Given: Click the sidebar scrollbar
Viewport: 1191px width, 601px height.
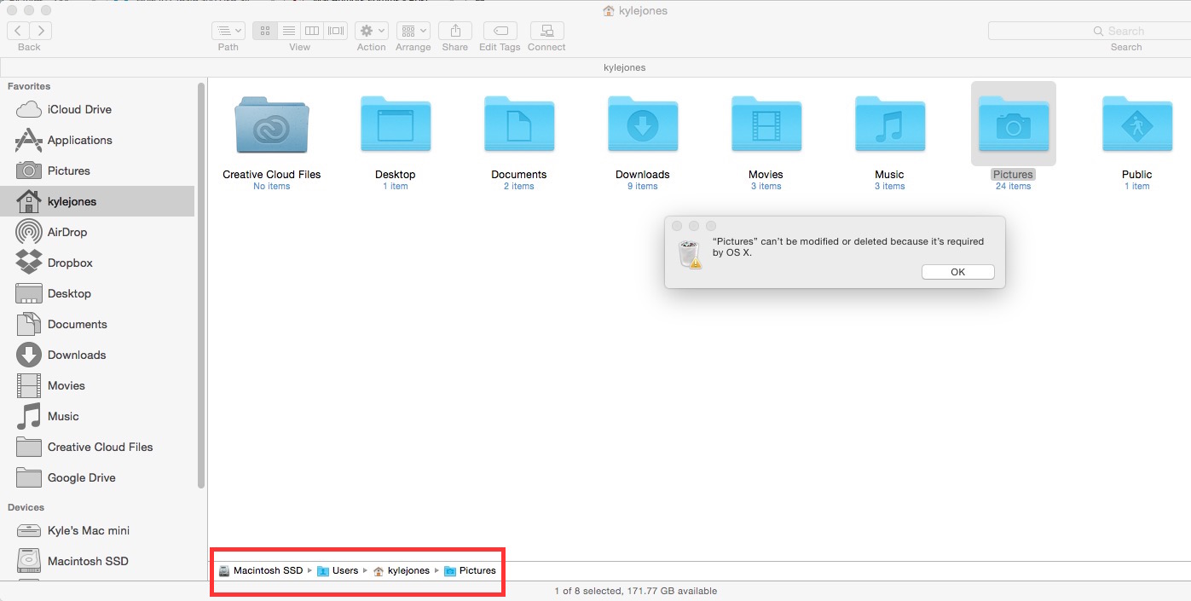Looking at the screenshot, I should tap(201, 286).
